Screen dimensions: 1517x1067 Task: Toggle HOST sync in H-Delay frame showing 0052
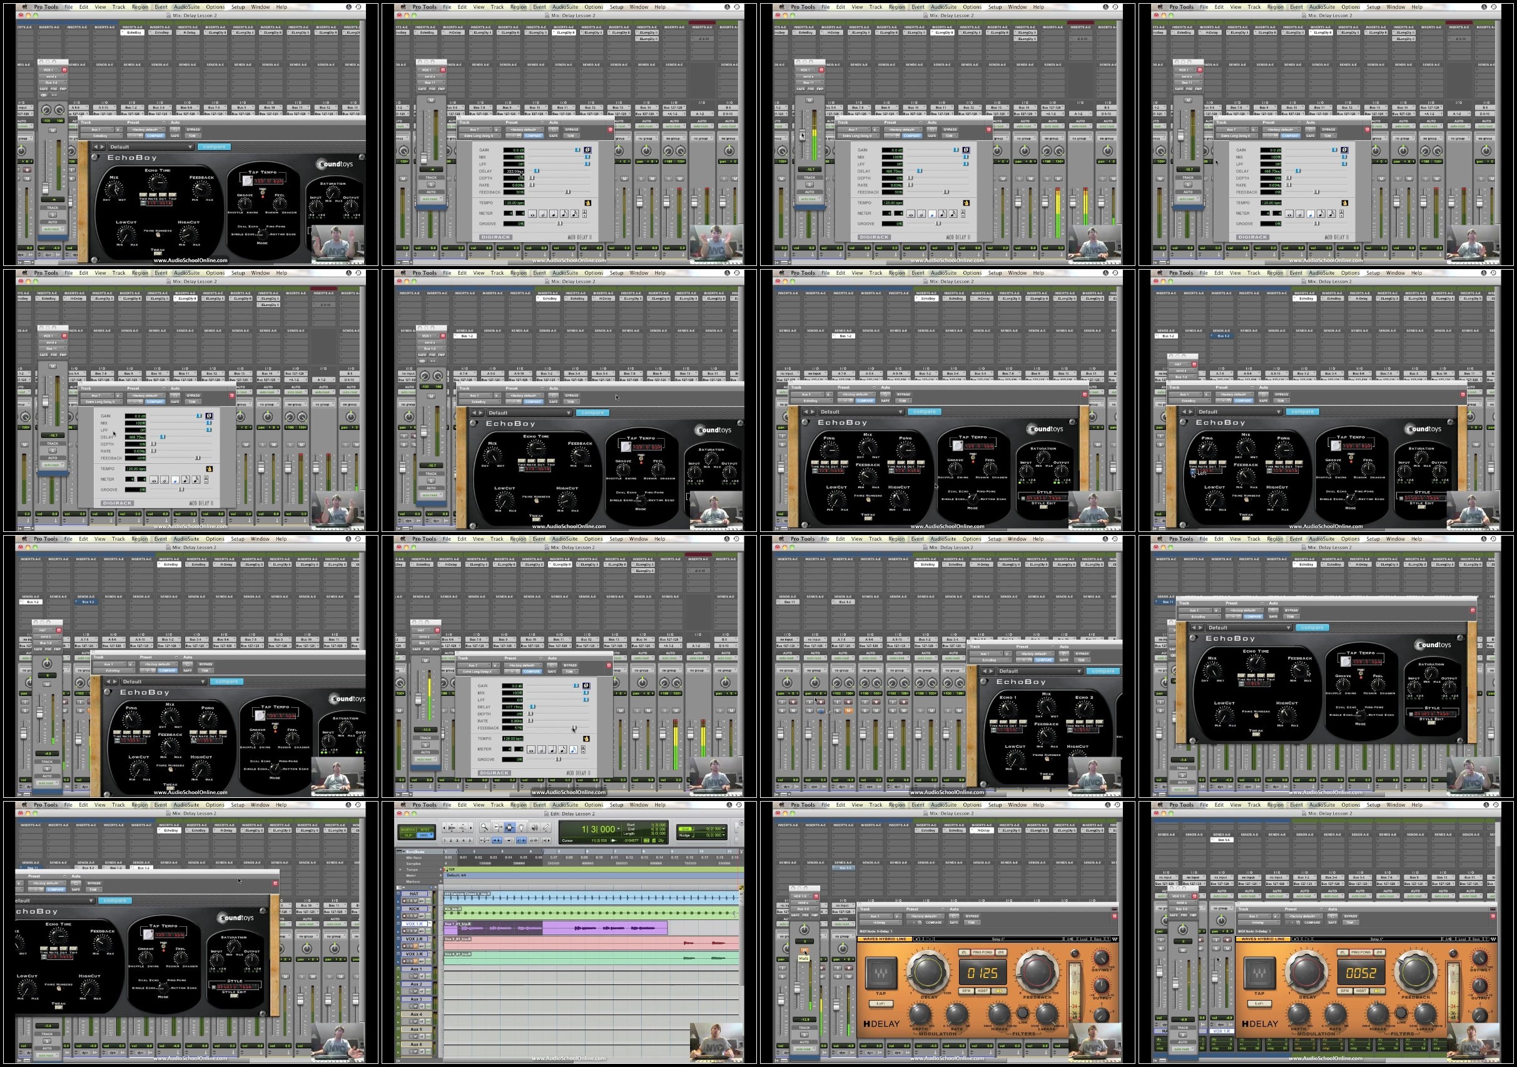tap(1361, 991)
